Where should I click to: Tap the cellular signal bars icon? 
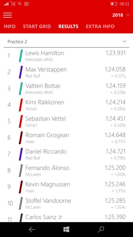click(6, 4)
